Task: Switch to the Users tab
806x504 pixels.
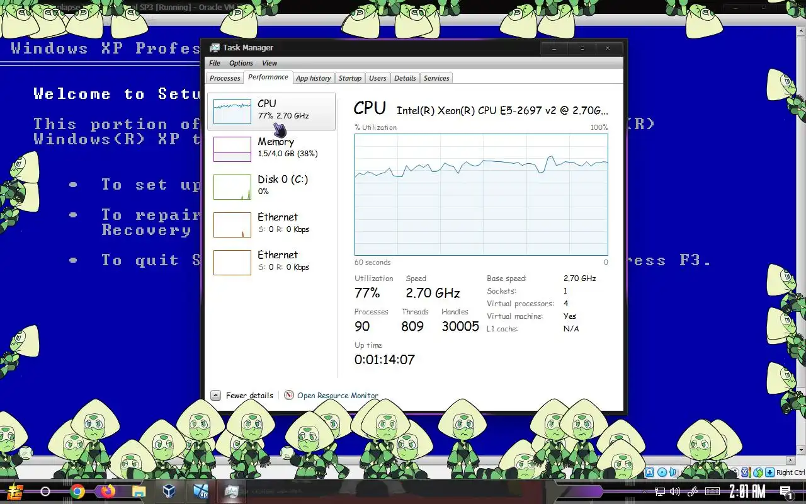Action: coord(378,78)
